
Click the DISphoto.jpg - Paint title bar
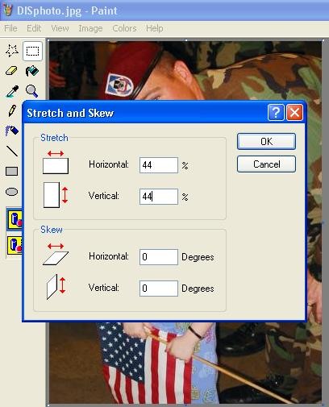(164, 10)
